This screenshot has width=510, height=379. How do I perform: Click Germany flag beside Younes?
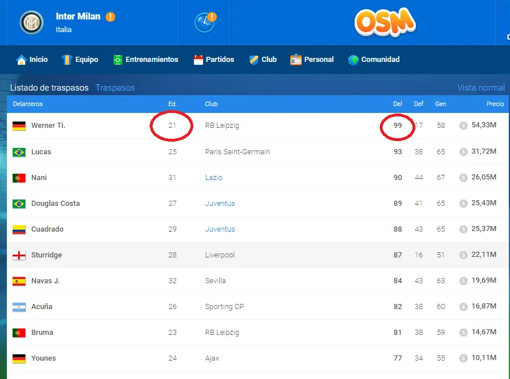pos(19,358)
